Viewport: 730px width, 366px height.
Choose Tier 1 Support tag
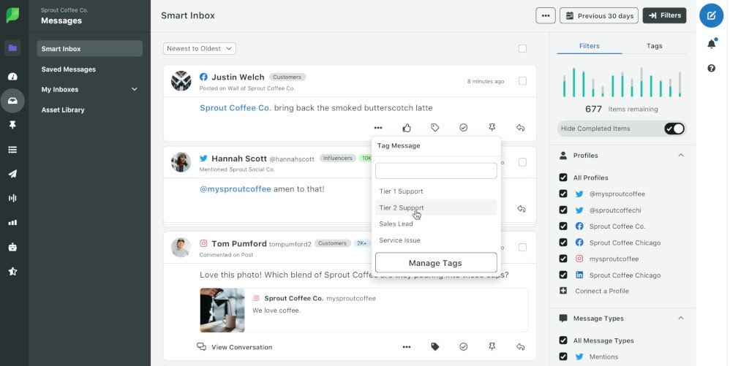pyautogui.click(x=436, y=191)
